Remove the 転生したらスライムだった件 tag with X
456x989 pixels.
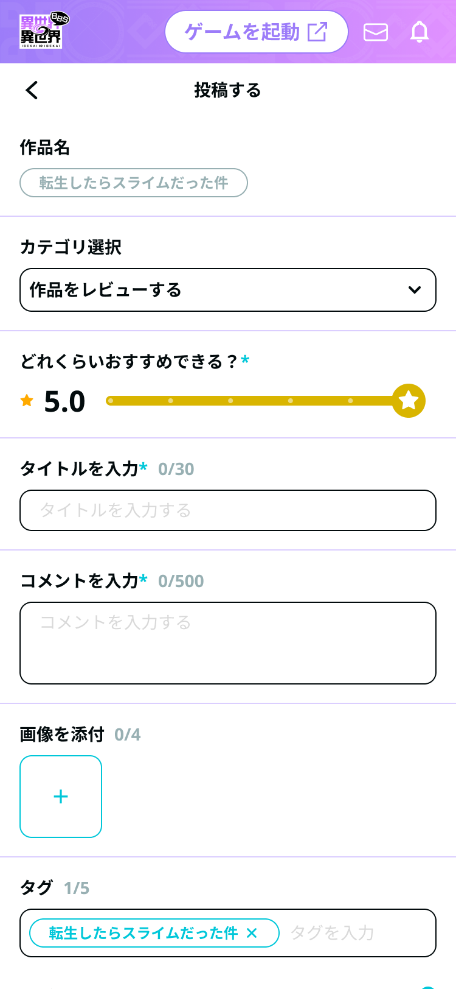tap(252, 933)
